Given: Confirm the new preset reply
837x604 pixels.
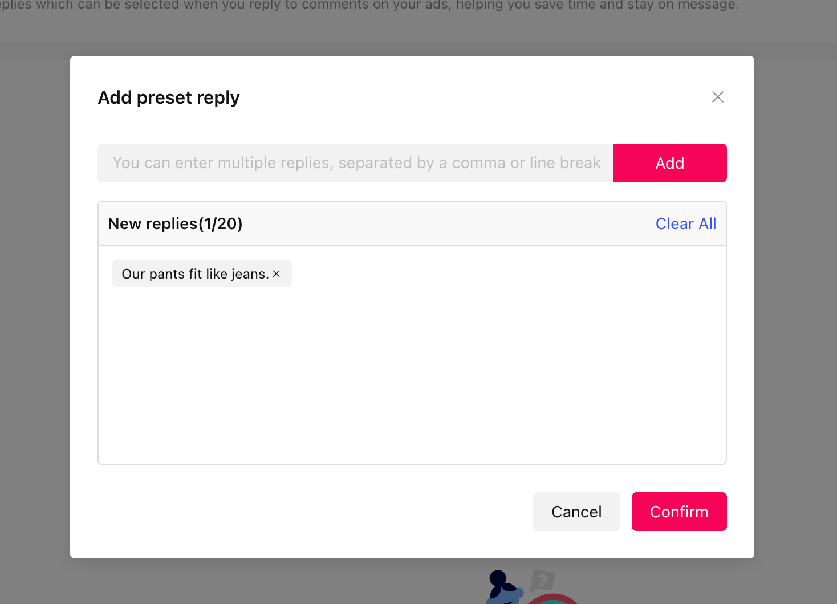Looking at the screenshot, I should (679, 512).
